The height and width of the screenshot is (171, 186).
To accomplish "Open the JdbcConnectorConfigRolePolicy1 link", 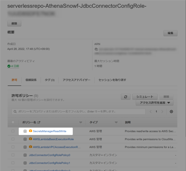I will tap(50, 163).
